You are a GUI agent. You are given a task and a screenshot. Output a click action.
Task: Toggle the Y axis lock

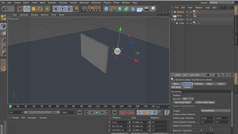click(62, 9)
